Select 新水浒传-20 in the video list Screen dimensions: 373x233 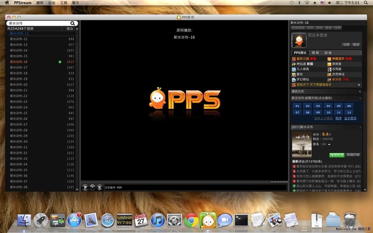19,85
